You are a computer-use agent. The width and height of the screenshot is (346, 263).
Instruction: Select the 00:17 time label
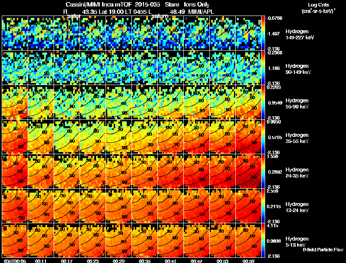[67, 261]
